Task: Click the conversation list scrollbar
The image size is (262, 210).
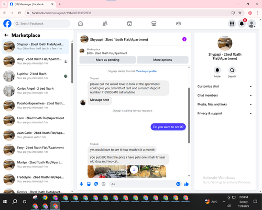Action: pos(72,63)
